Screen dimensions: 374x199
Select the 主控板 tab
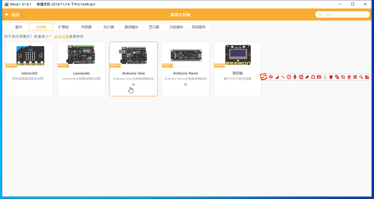pyautogui.click(x=41, y=27)
